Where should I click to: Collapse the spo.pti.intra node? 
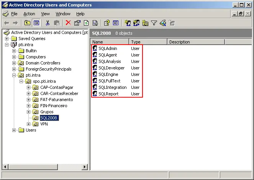tap(21, 82)
